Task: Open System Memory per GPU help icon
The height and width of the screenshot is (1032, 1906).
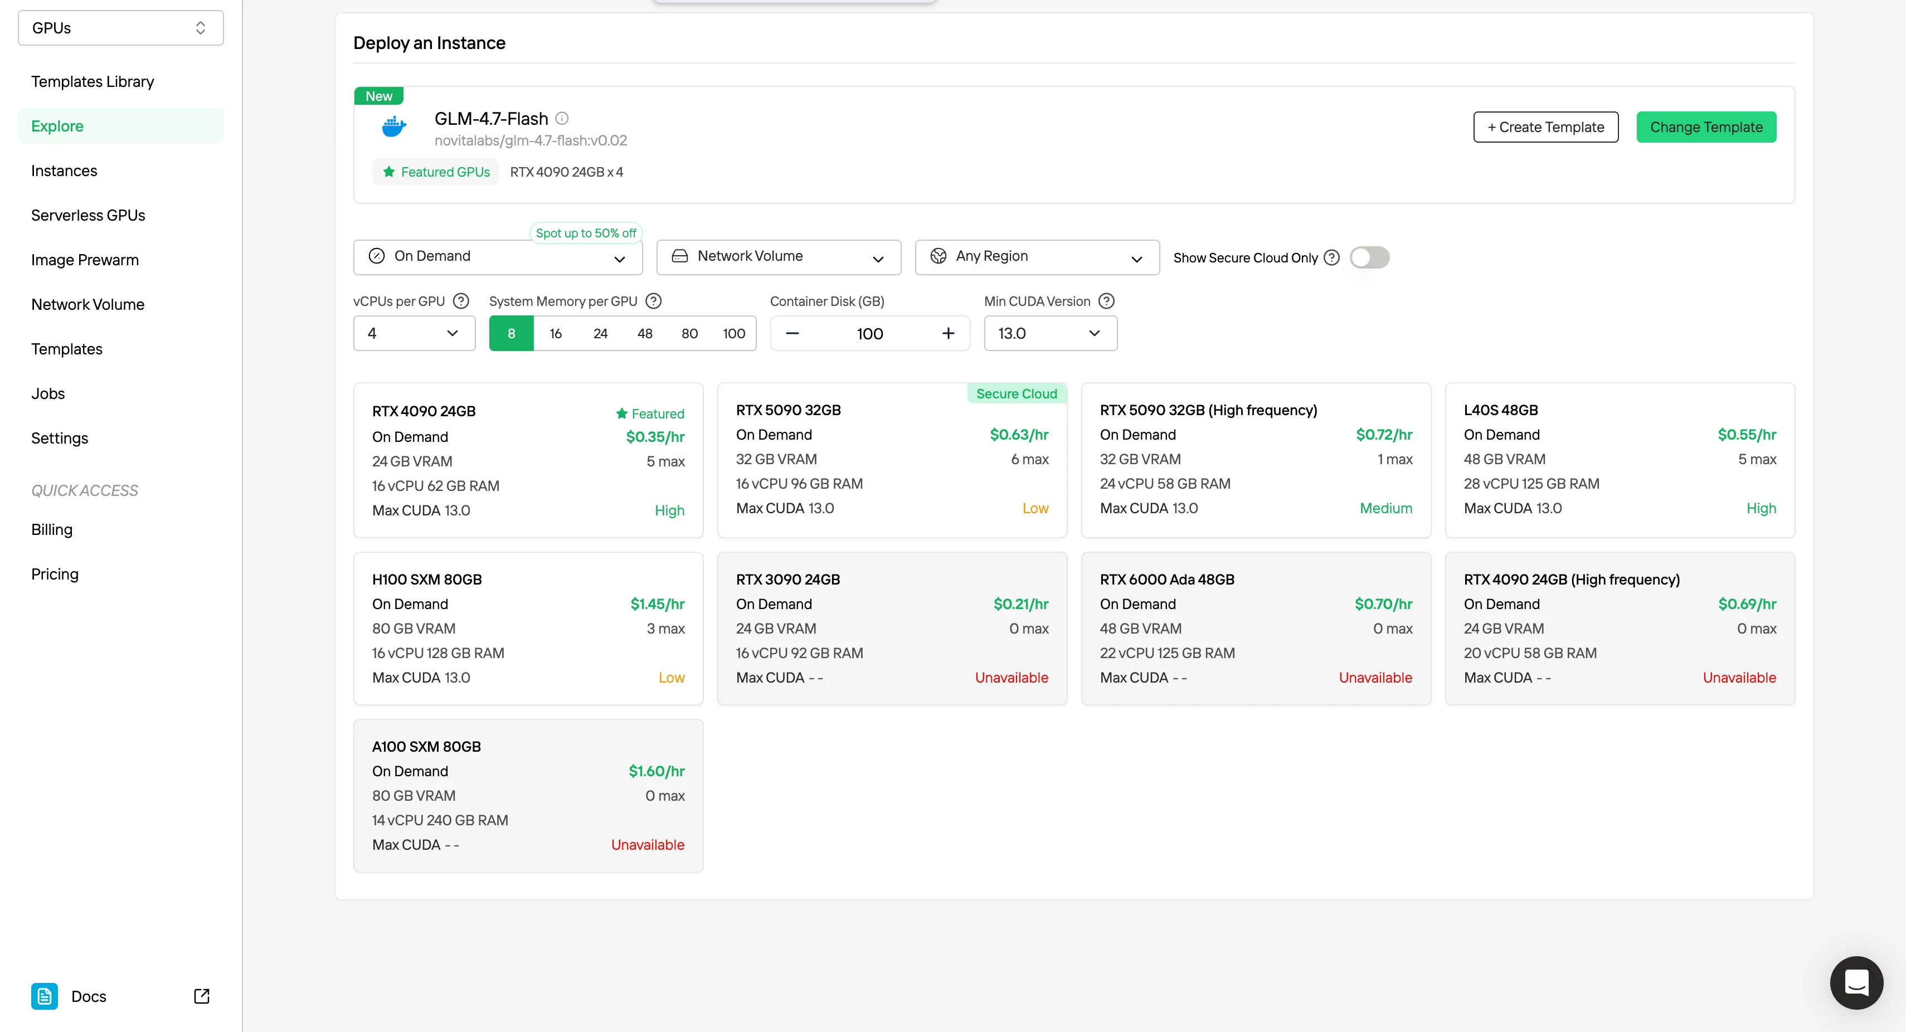Action: tap(653, 301)
